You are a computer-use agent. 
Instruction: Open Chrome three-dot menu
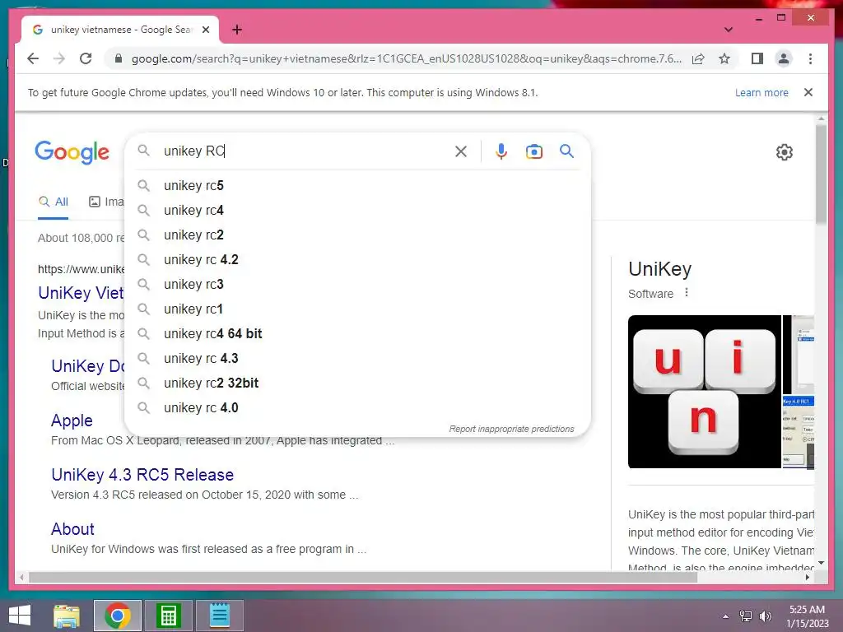click(x=810, y=58)
